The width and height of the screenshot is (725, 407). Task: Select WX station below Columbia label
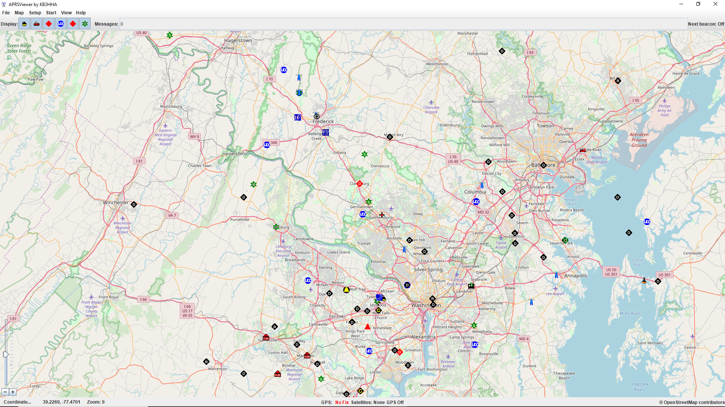point(476,202)
